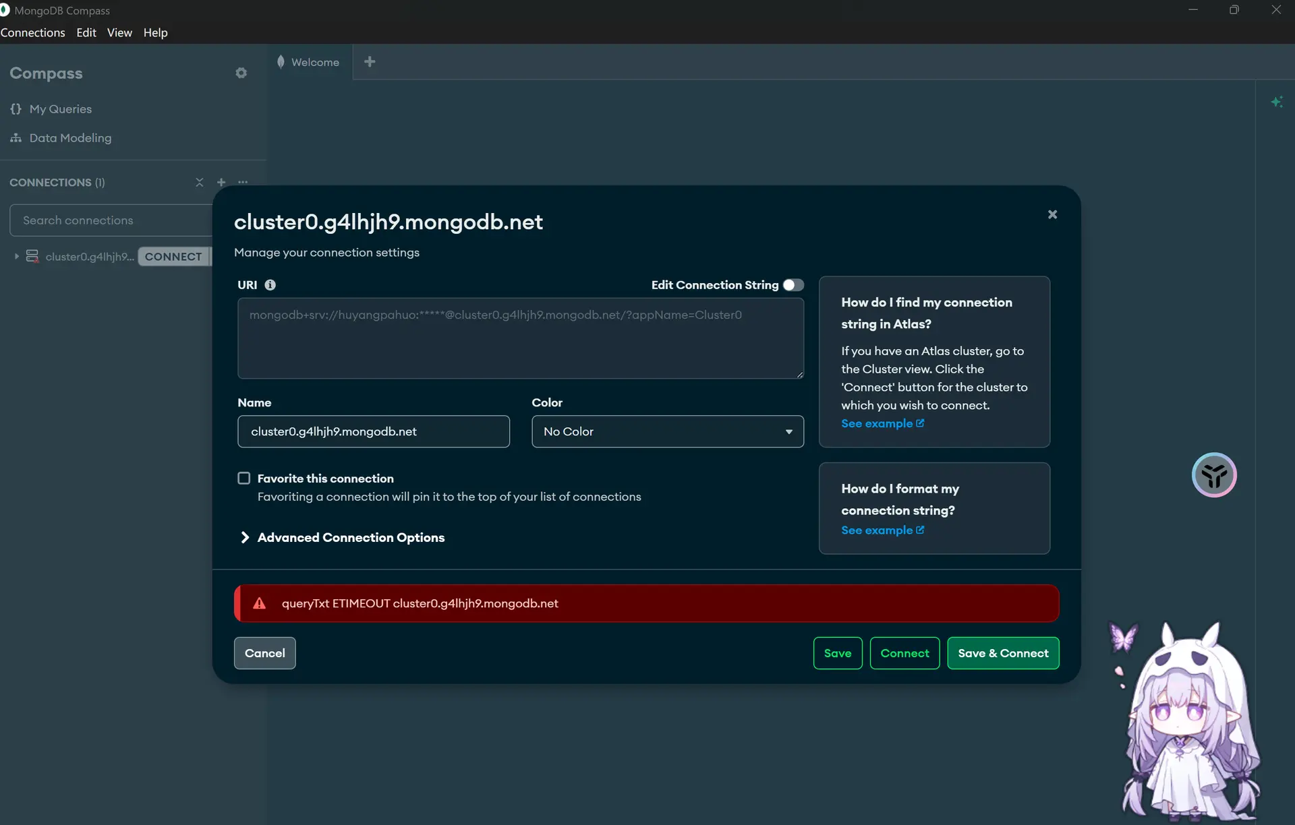
Task: Select cluster0.g4lhjh9... connection in sidebar
Action: coord(90,256)
